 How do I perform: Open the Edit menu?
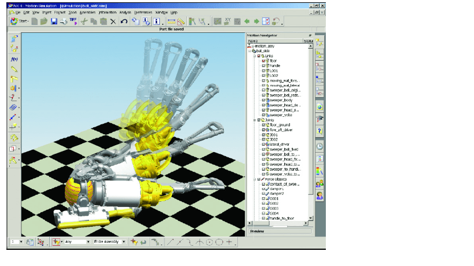click(27, 12)
